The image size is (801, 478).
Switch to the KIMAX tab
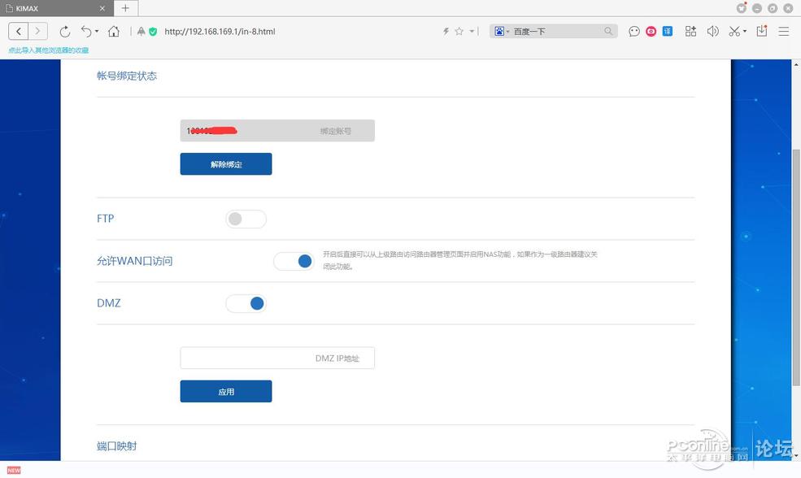(x=49, y=8)
